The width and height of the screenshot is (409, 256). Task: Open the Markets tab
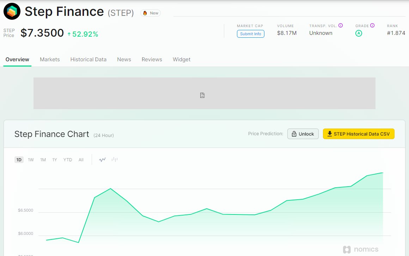click(50, 60)
